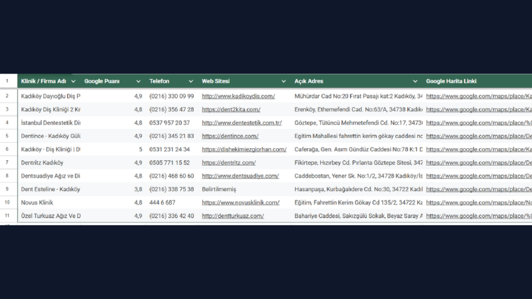Select the Dent Esteline - Kadıköy cell
The image size is (532, 299).
tap(50, 189)
